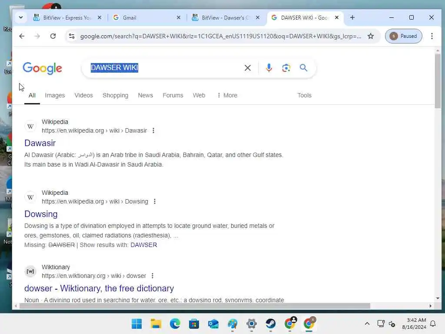Open second Chrome profile taskbar icon
Viewport: 445px width, 334px height.
(309, 324)
